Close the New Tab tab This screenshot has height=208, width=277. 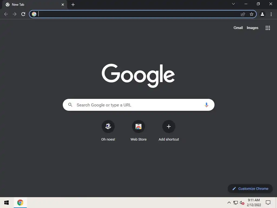[x=63, y=5]
